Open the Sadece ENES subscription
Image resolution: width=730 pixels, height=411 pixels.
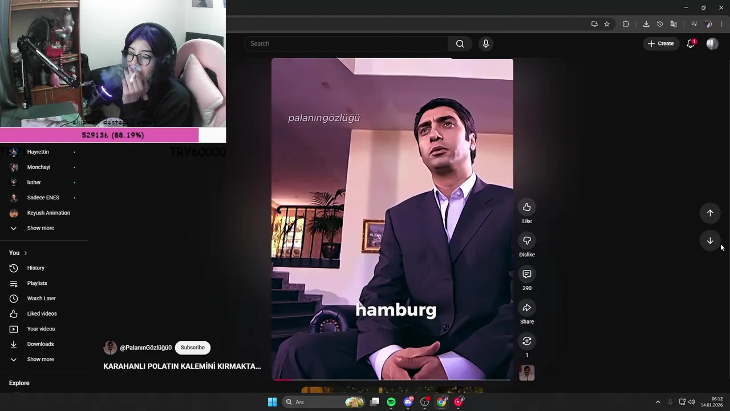[x=43, y=198]
